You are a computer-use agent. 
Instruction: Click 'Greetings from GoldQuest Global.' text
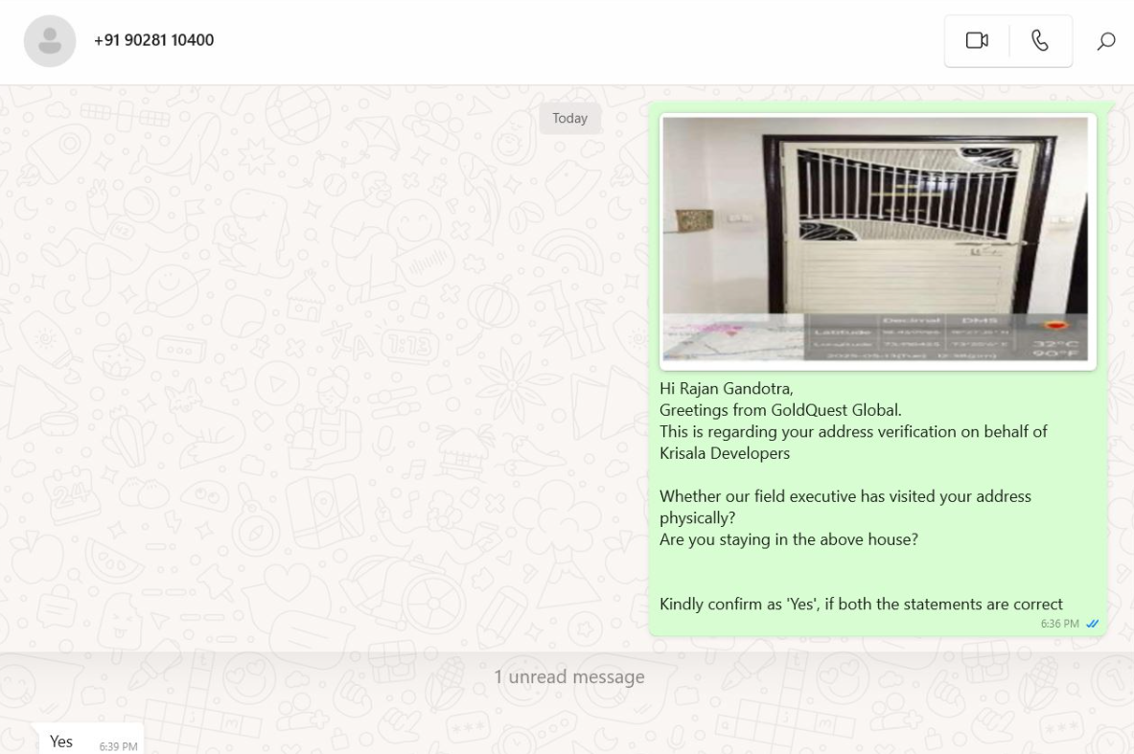point(780,411)
